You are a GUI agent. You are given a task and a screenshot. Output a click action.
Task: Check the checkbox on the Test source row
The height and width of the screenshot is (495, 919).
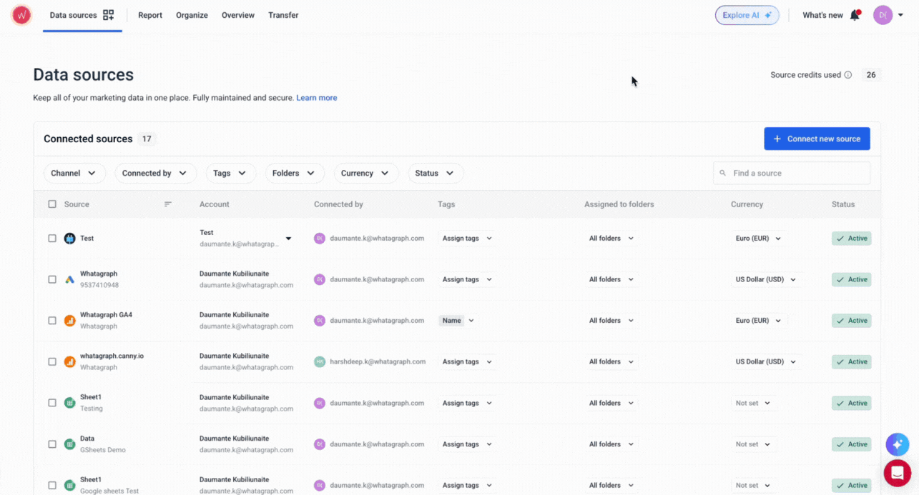coord(52,238)
